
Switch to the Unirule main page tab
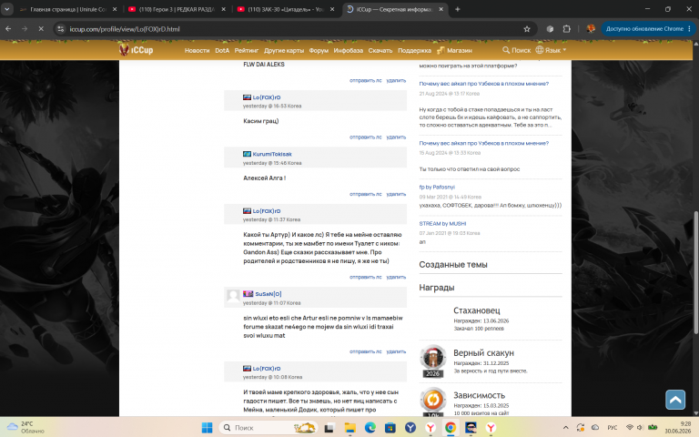click(67, 9)
